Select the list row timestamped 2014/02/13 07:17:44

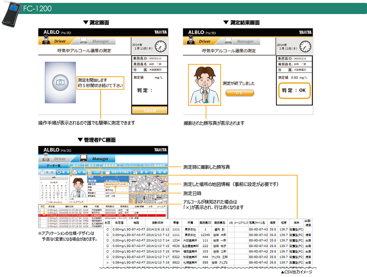(x=103, y=218)
